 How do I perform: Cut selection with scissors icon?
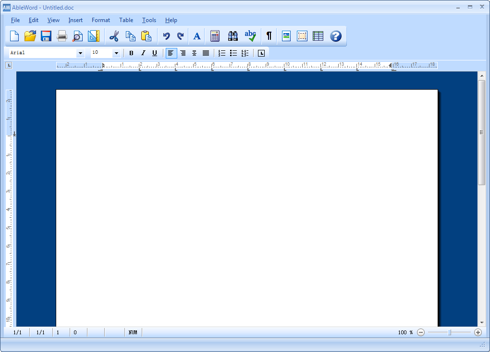pos(114,36)
